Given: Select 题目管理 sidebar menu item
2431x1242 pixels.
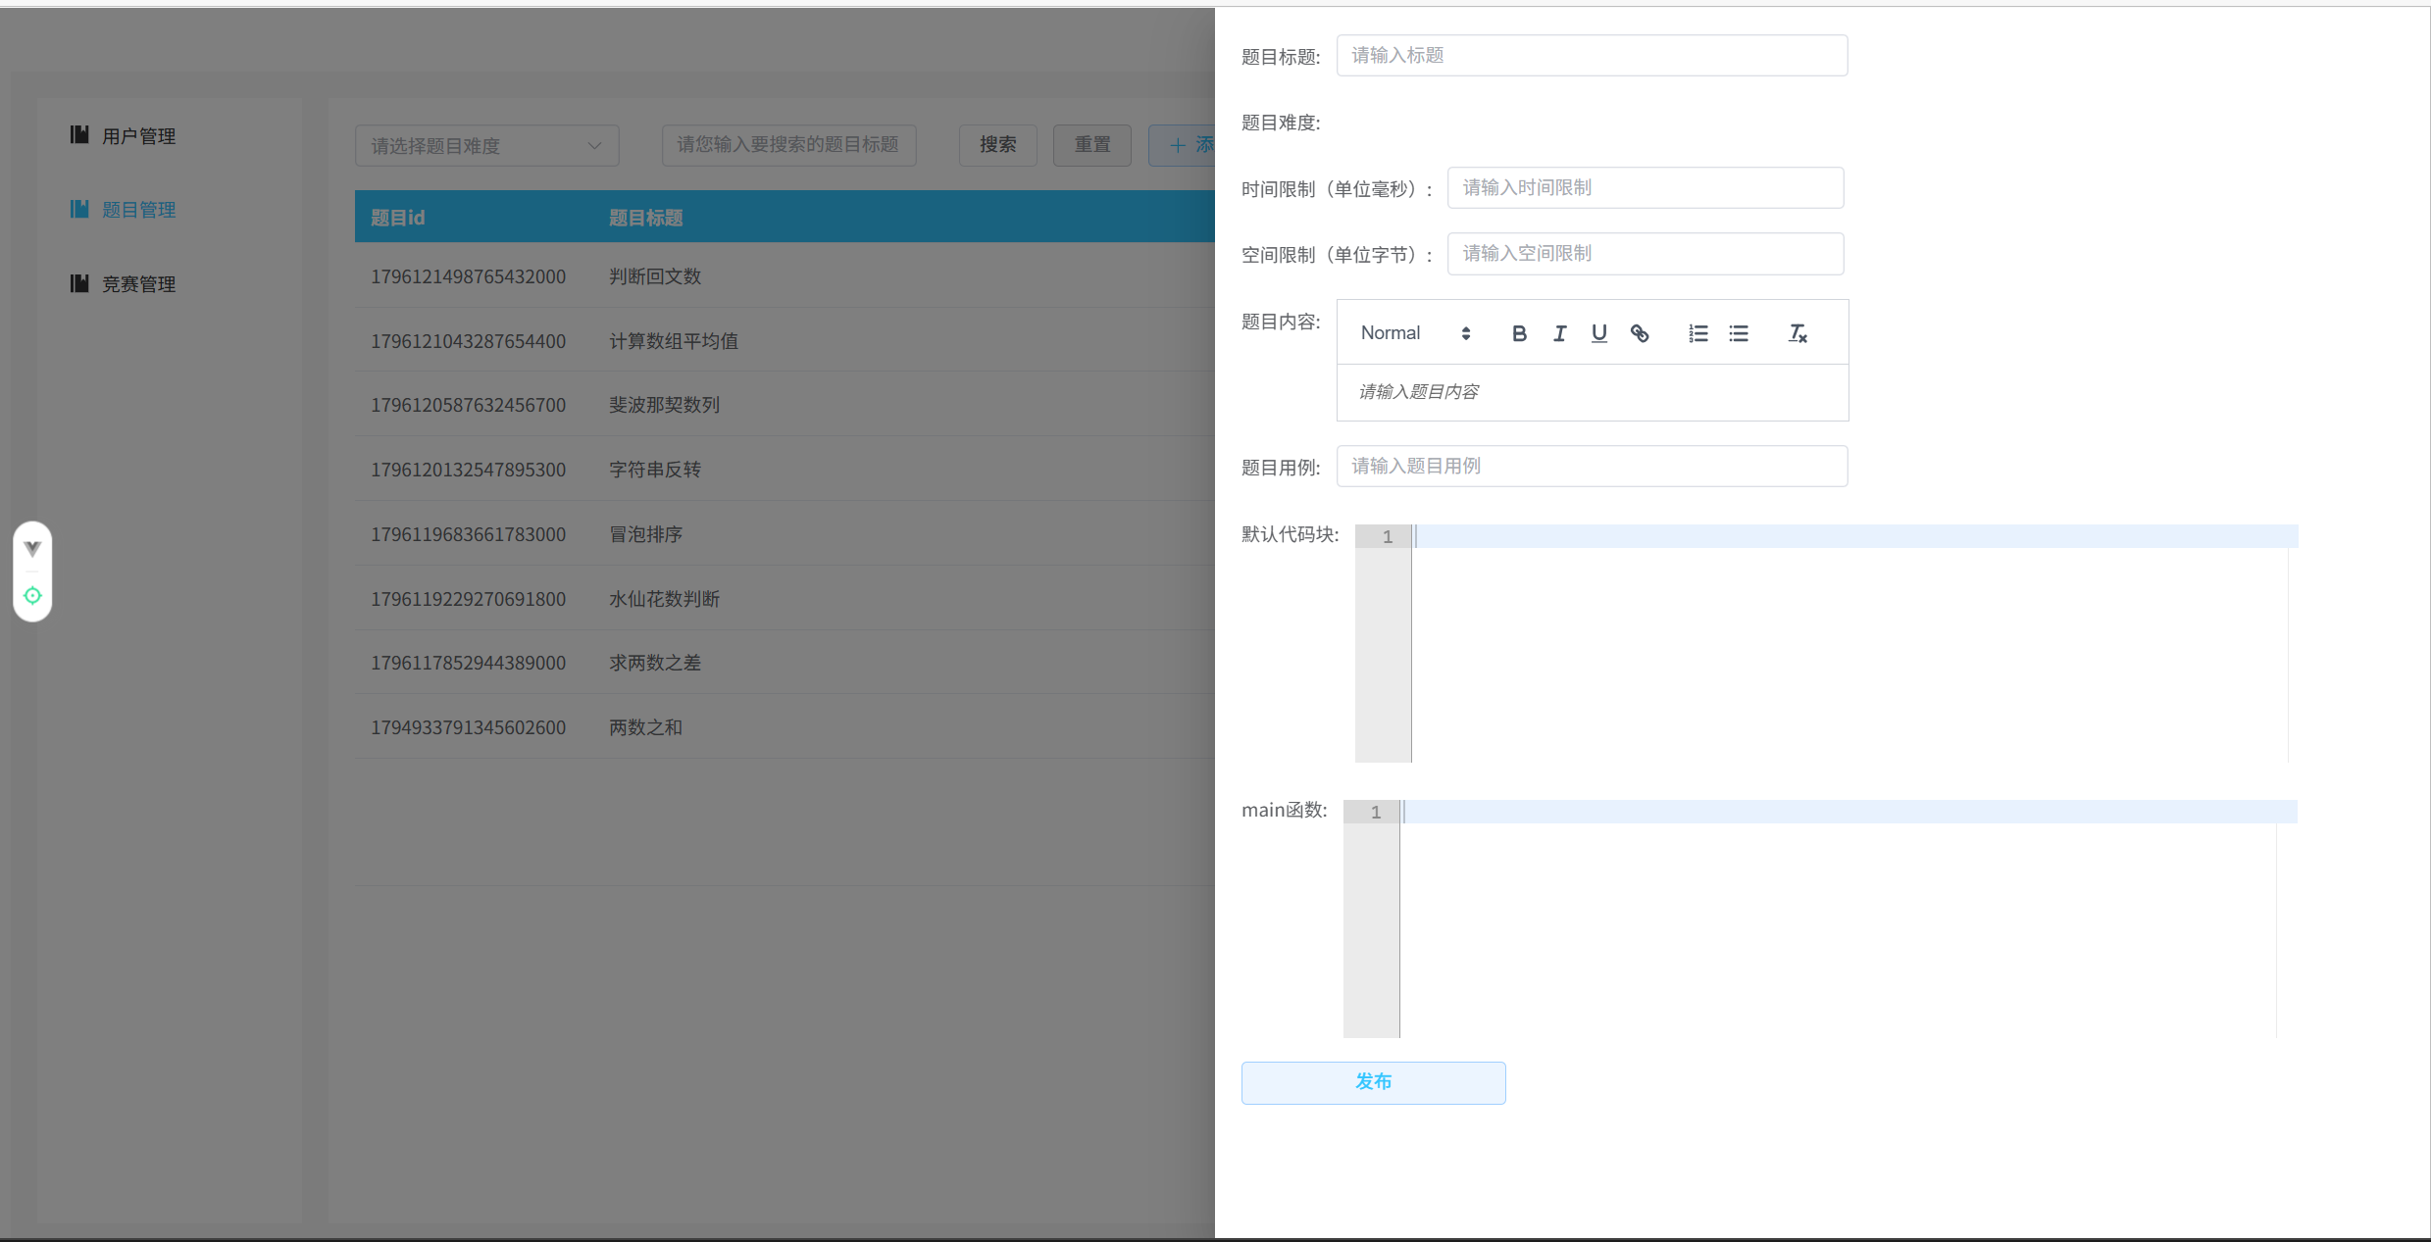Looking at the screenshot, I should tap(138, 210).
